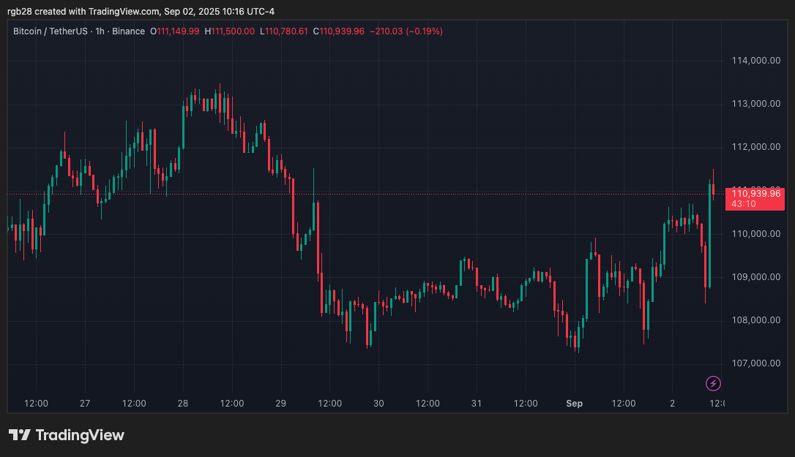The image size is (795, 457).
Task: Click the red current price label 110,939.96
Action: click(754, 194)
